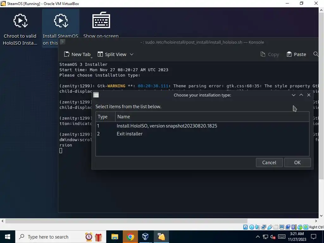Viewport: 324px width, 243px height.
Task: Expand the Split View dropdown arrow
Action: [x=132, y=54]
